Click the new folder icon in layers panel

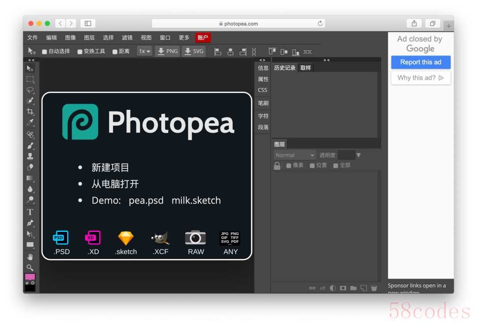click(353, 288)
